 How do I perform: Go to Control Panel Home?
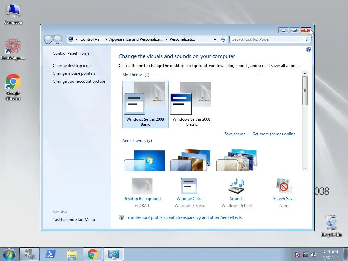point(71,53)
